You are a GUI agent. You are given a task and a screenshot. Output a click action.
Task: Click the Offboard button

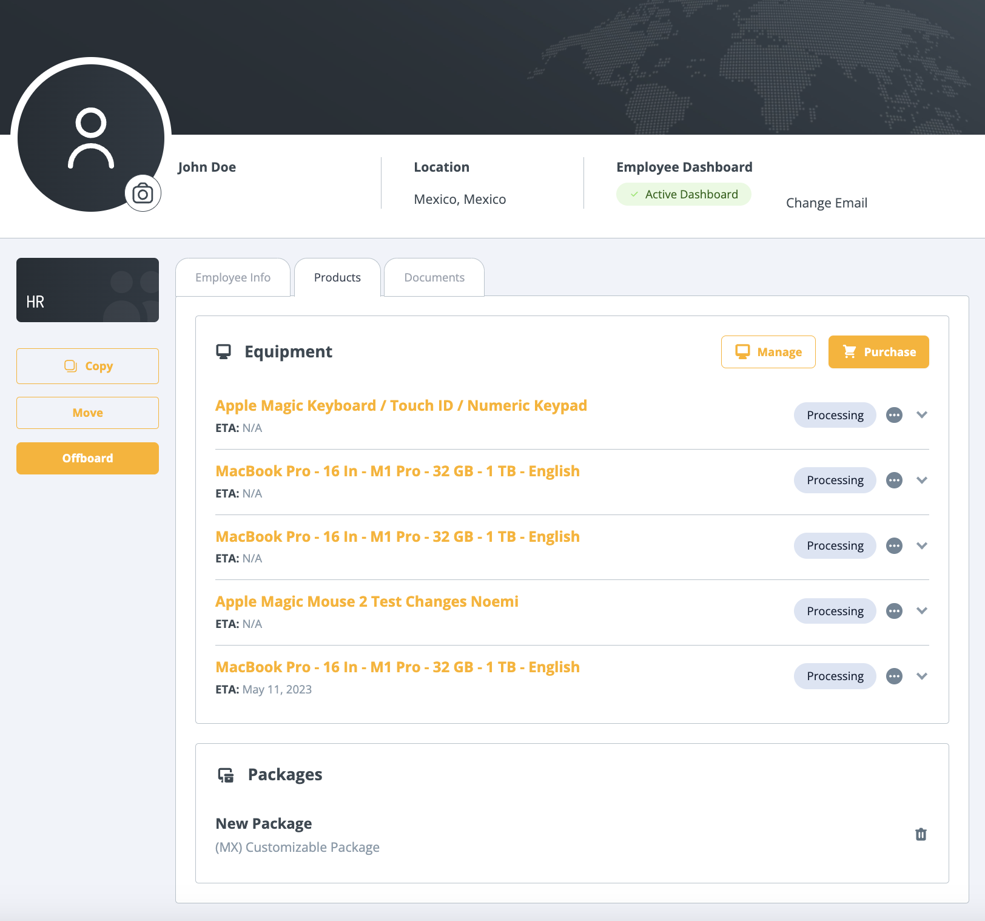[x=87, y=458]
